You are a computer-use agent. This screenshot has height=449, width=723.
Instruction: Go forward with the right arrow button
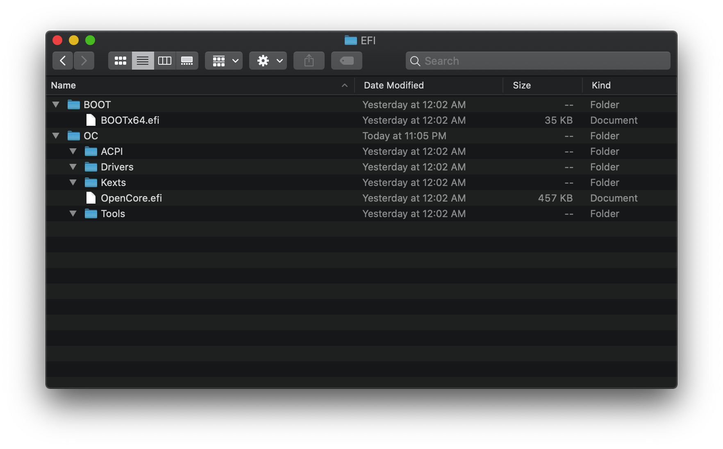pos(84,61)
